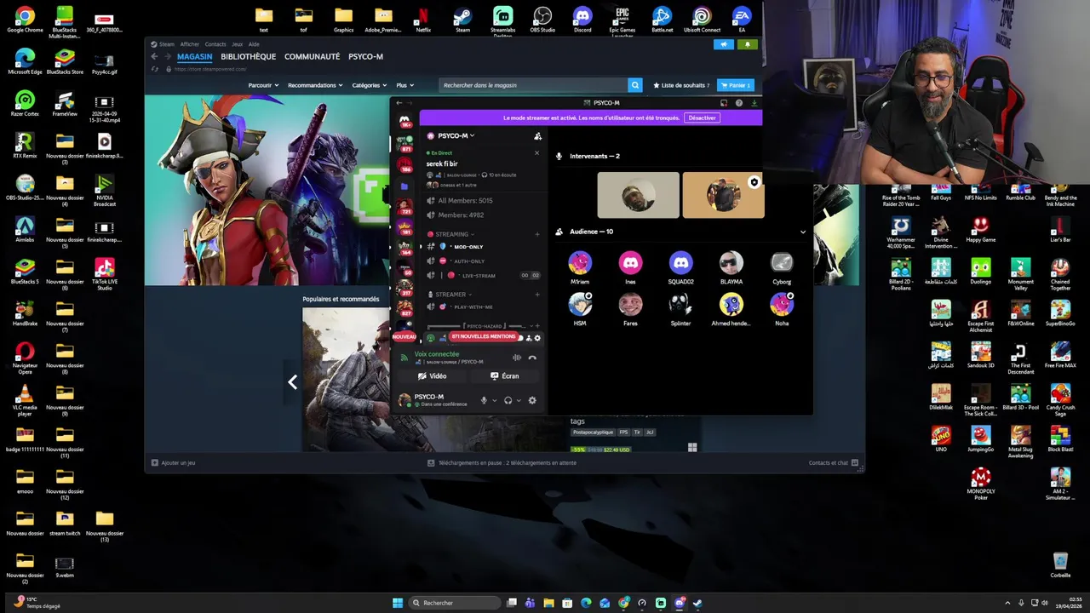This screenshot has height=613, width=1090.
Task: Go back with Steam back arrow
Action: pos(154,57)
